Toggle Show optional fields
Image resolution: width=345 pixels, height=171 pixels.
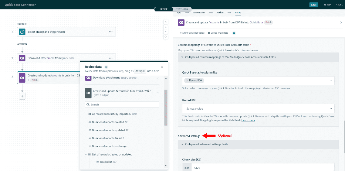(x=192, y=33)
